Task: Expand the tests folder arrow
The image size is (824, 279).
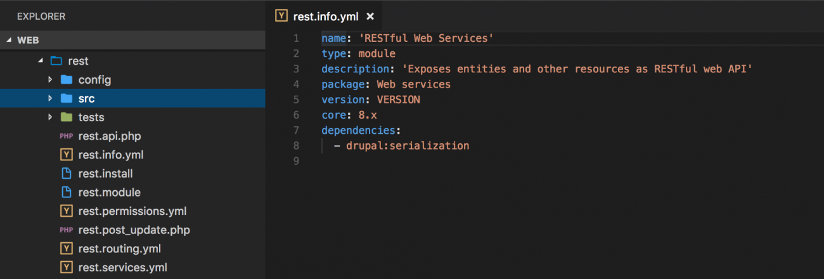Action: pos(51,117)
